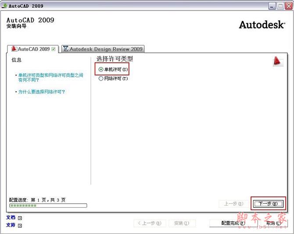
Task: Click the Autodesk logo
Action: click(262, 25)
